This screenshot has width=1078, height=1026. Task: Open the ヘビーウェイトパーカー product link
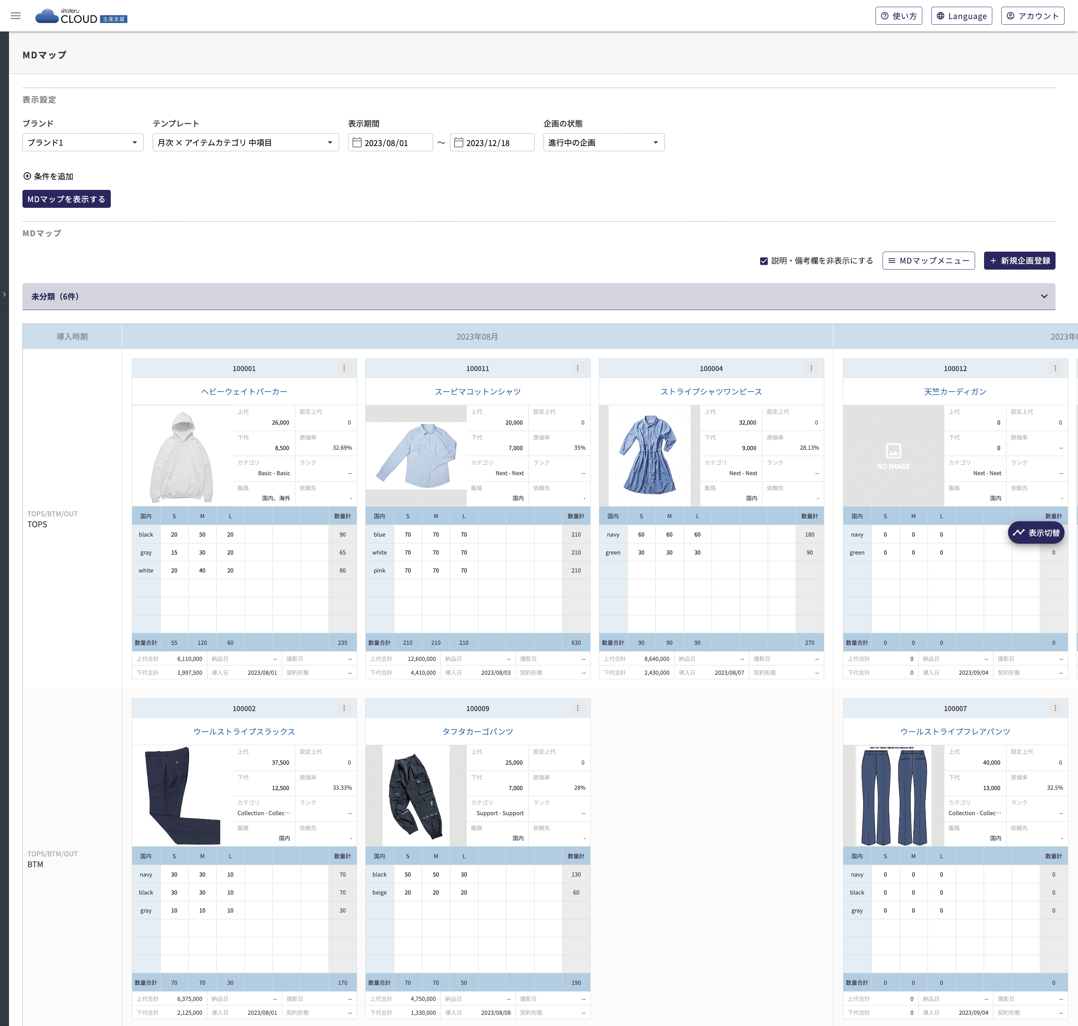click(244, 392)
